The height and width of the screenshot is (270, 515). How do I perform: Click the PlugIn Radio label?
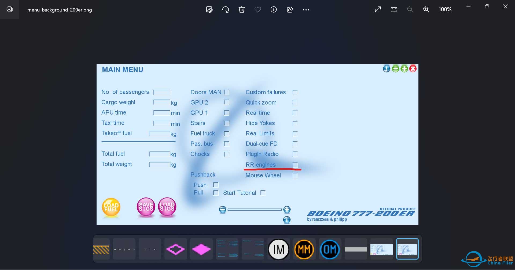(262, 154)
